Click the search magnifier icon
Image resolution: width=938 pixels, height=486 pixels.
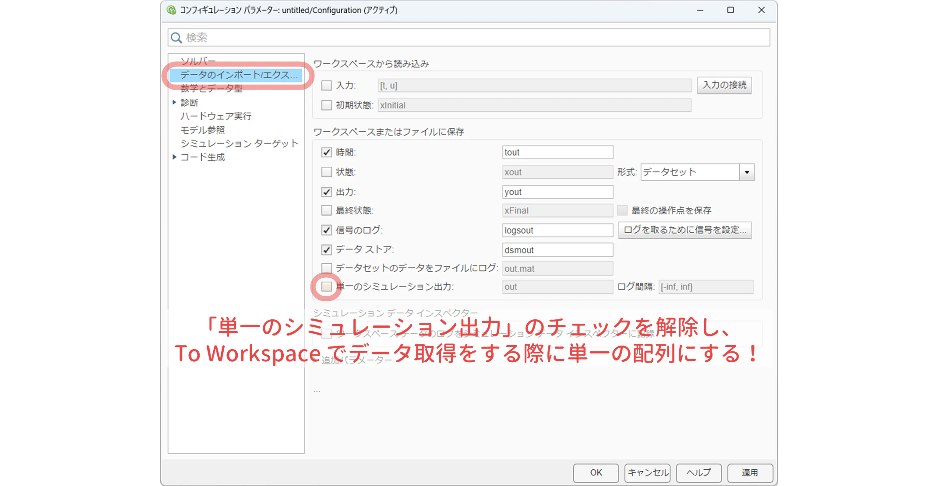tap(176, 38)
